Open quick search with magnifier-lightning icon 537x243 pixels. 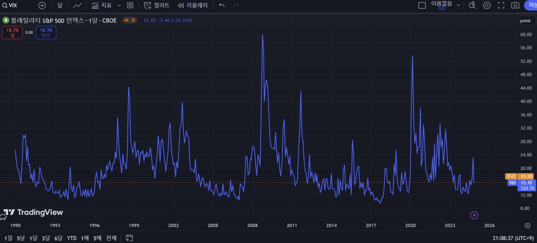point(472,5)
